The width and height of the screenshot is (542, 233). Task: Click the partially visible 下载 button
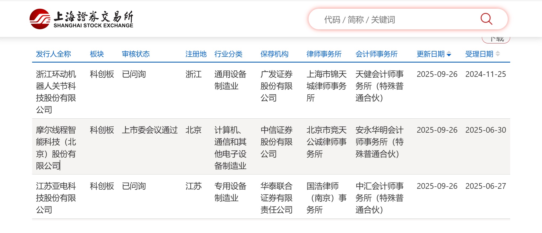(496, 40)
